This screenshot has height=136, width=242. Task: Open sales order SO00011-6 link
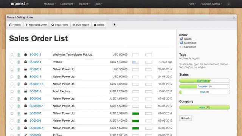click(x=36, y=84)
